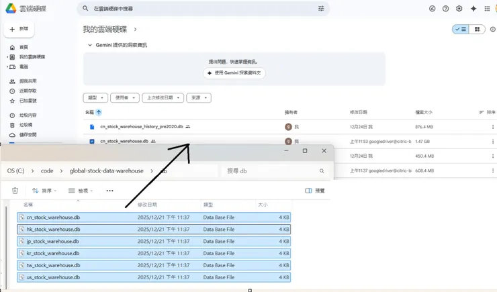Viewport: 497px width, 292px height.
Task: Switch Drive to list layout
Action: click(x=461, y=29)
